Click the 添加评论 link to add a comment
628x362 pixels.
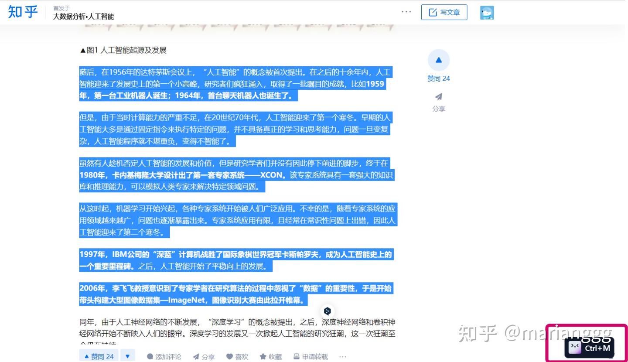click(x=169, y=357)
